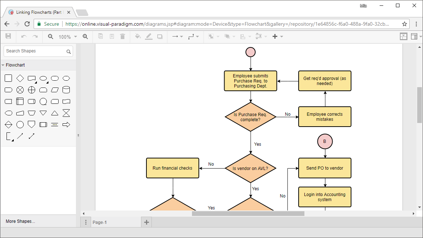423x238 pixels.
Task: Pick the Predefined process shape
Action: click(x=43, y=124)
